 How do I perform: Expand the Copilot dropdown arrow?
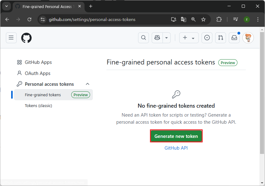pyautogui.click(x=167, y=38)
